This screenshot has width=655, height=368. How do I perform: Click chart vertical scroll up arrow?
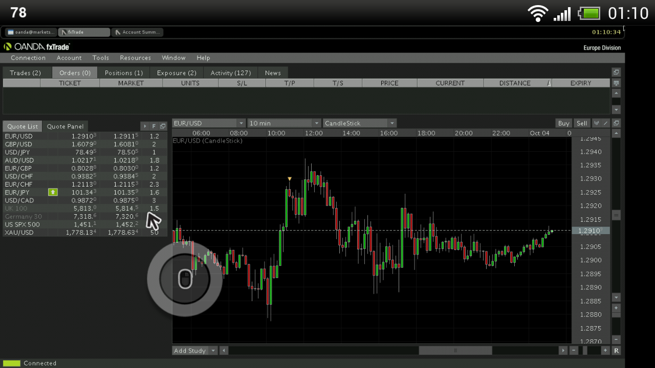coord(616,133)
